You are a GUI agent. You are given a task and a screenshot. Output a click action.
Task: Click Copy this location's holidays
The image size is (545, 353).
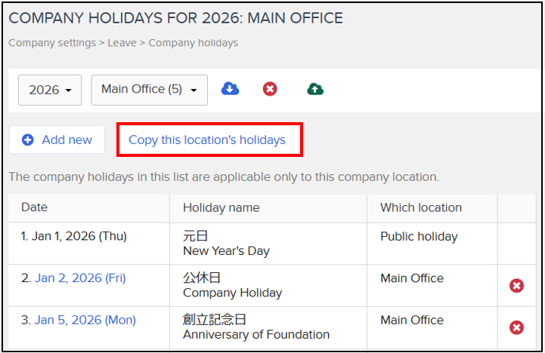(207, 140)
